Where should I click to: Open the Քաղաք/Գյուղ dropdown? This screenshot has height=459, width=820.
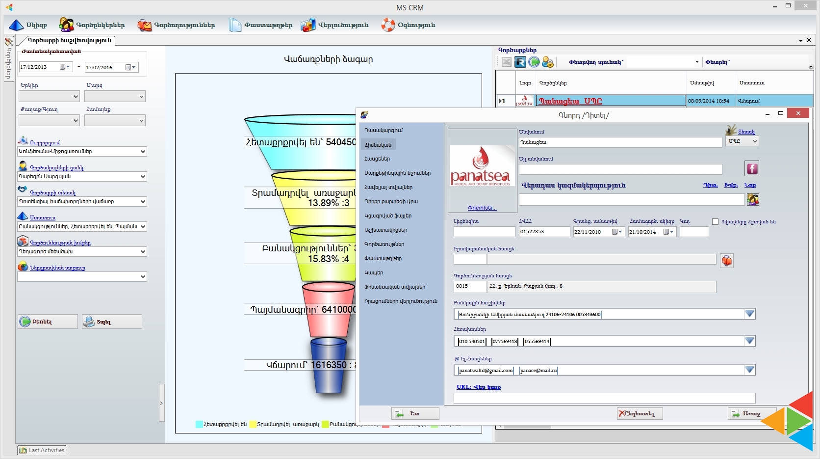[x=49, y=120]
